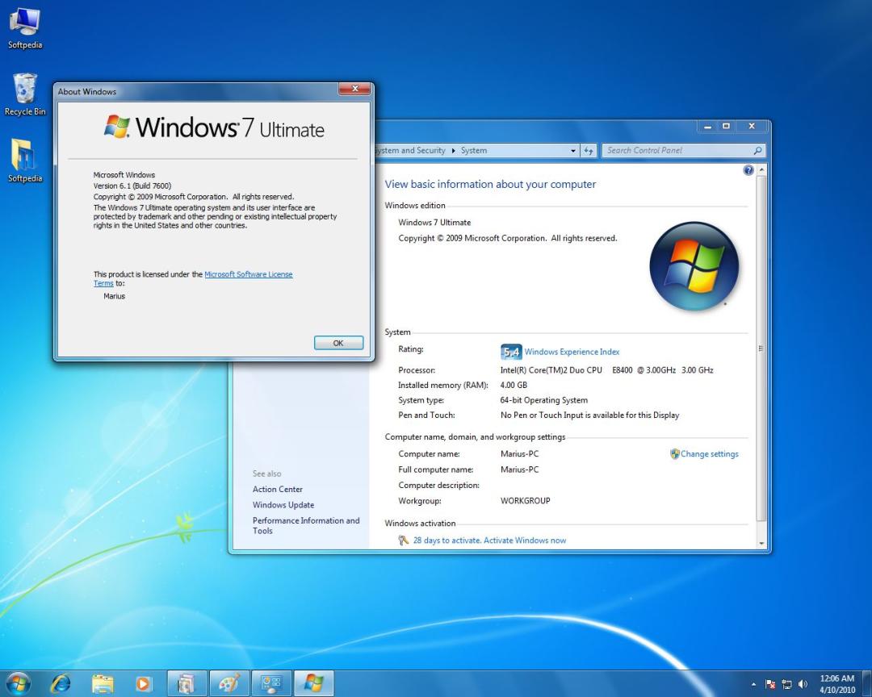Click the 5.4 Windows Experience Index rating icon
Screen dimensions: 872x697
[510, 352]
